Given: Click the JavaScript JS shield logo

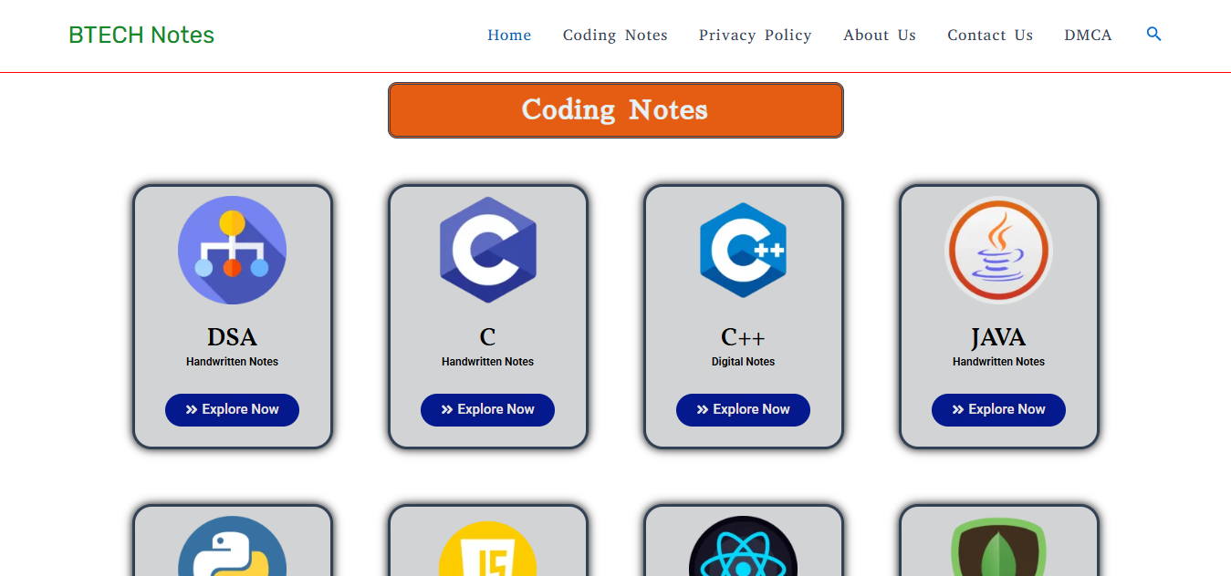Looking at the screenshot, I should tap(488, 549).
